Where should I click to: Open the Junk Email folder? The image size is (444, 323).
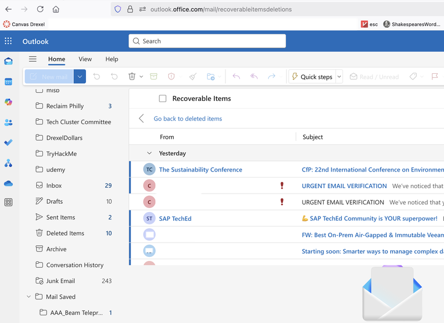60,281
